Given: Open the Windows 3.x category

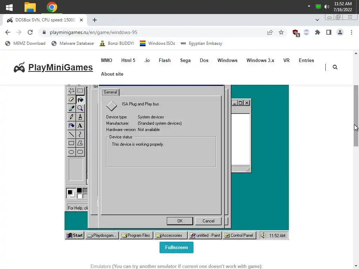Looking at the screenshot, I should pos(260,60).
